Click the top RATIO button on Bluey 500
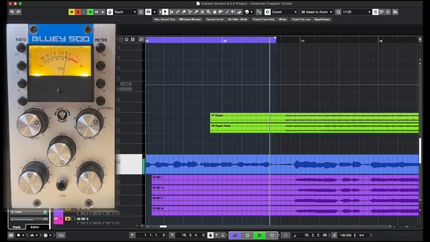430x242 pixels. coord(21,48)
